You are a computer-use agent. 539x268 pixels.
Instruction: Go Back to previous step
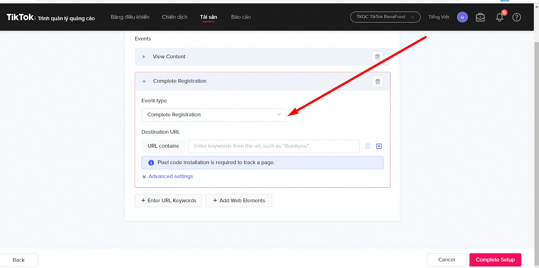point(19,260)
